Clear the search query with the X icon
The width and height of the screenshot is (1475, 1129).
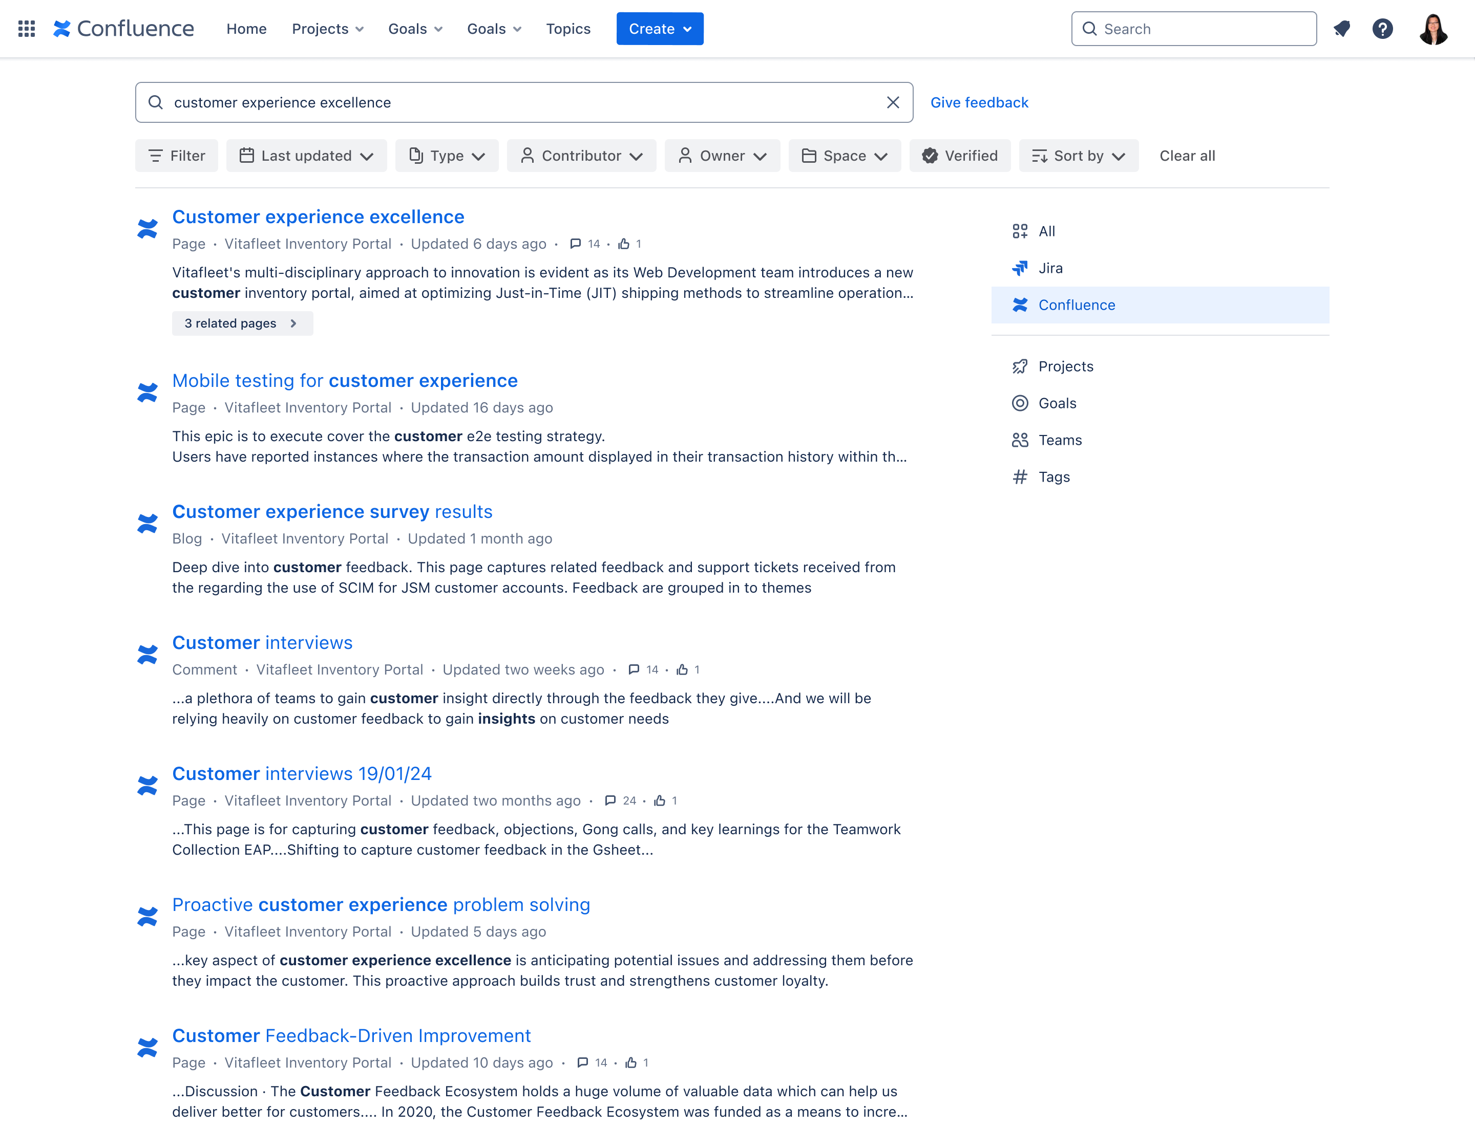click(x=893, y=102)
